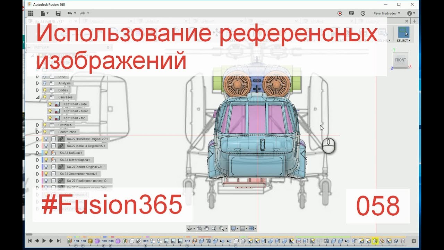Click the Orbit navigation tool
Screen dimensions: 444x250
[x=190, y=228]
